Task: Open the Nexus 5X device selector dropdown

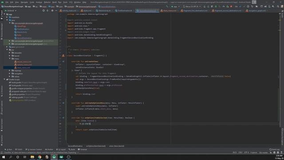Action: [192, 6]
